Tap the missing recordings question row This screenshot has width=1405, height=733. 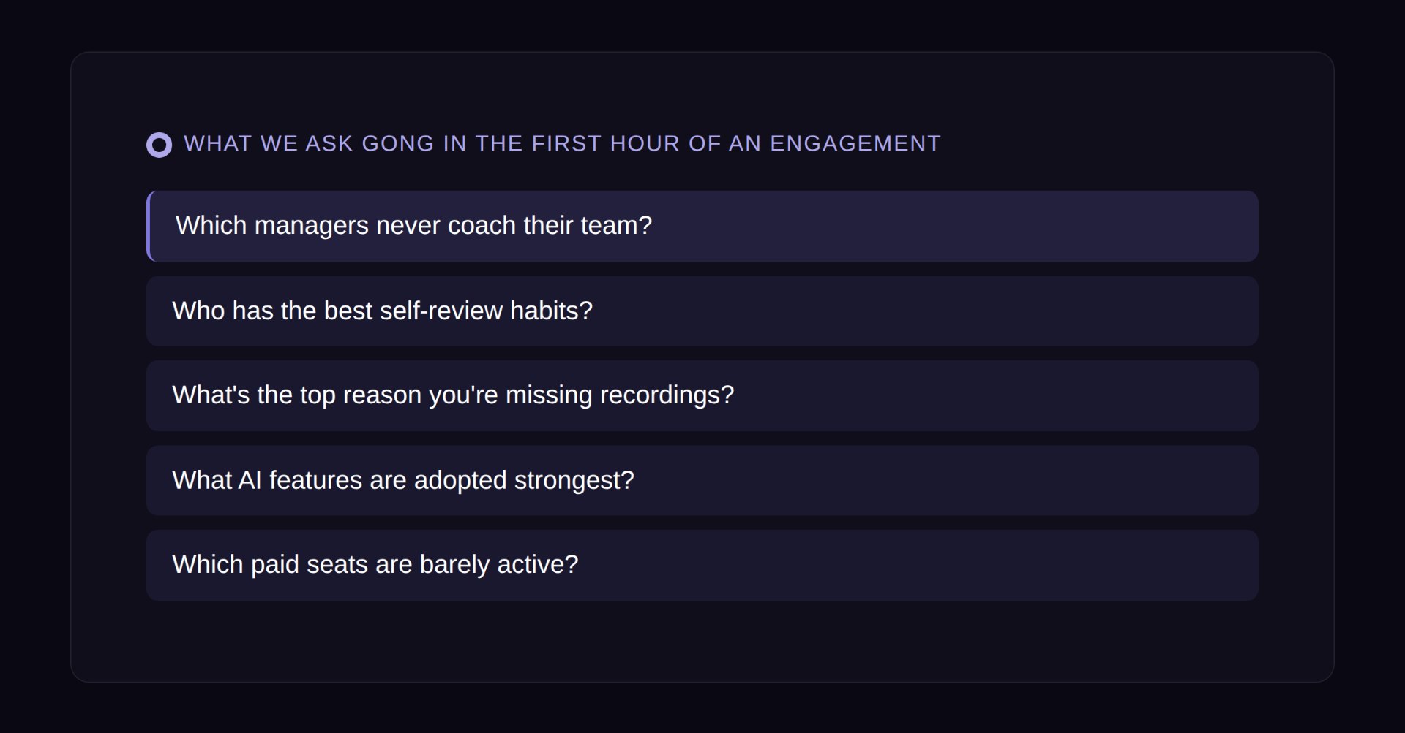tap(702, 395)
